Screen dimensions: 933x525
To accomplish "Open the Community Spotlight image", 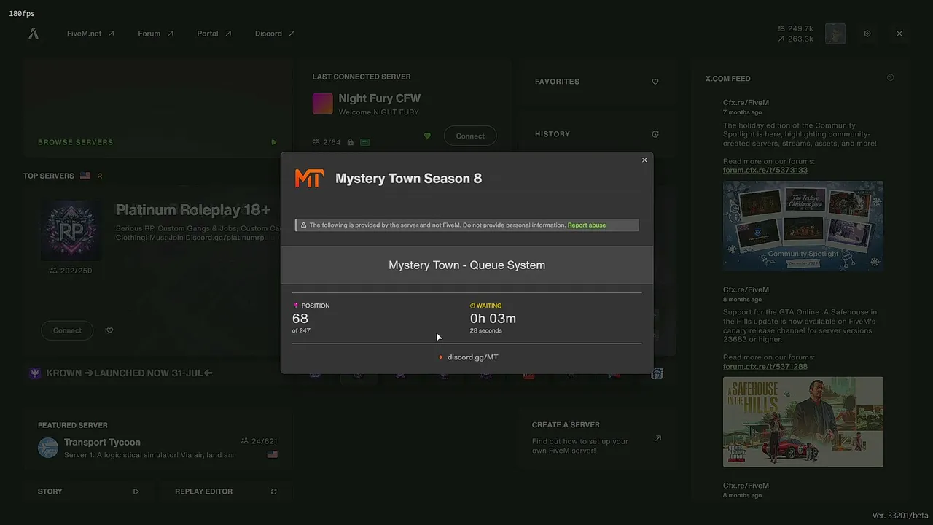I will coord(803,226).
